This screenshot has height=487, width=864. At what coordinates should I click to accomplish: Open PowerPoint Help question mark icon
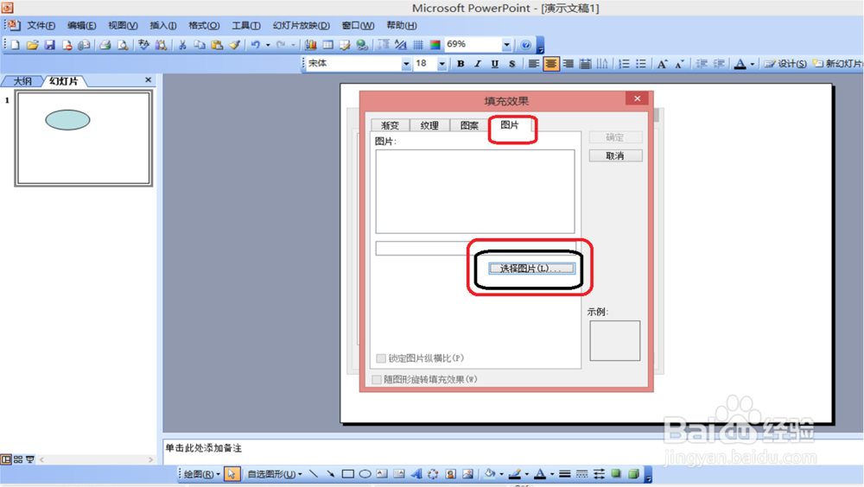[525, 45]
